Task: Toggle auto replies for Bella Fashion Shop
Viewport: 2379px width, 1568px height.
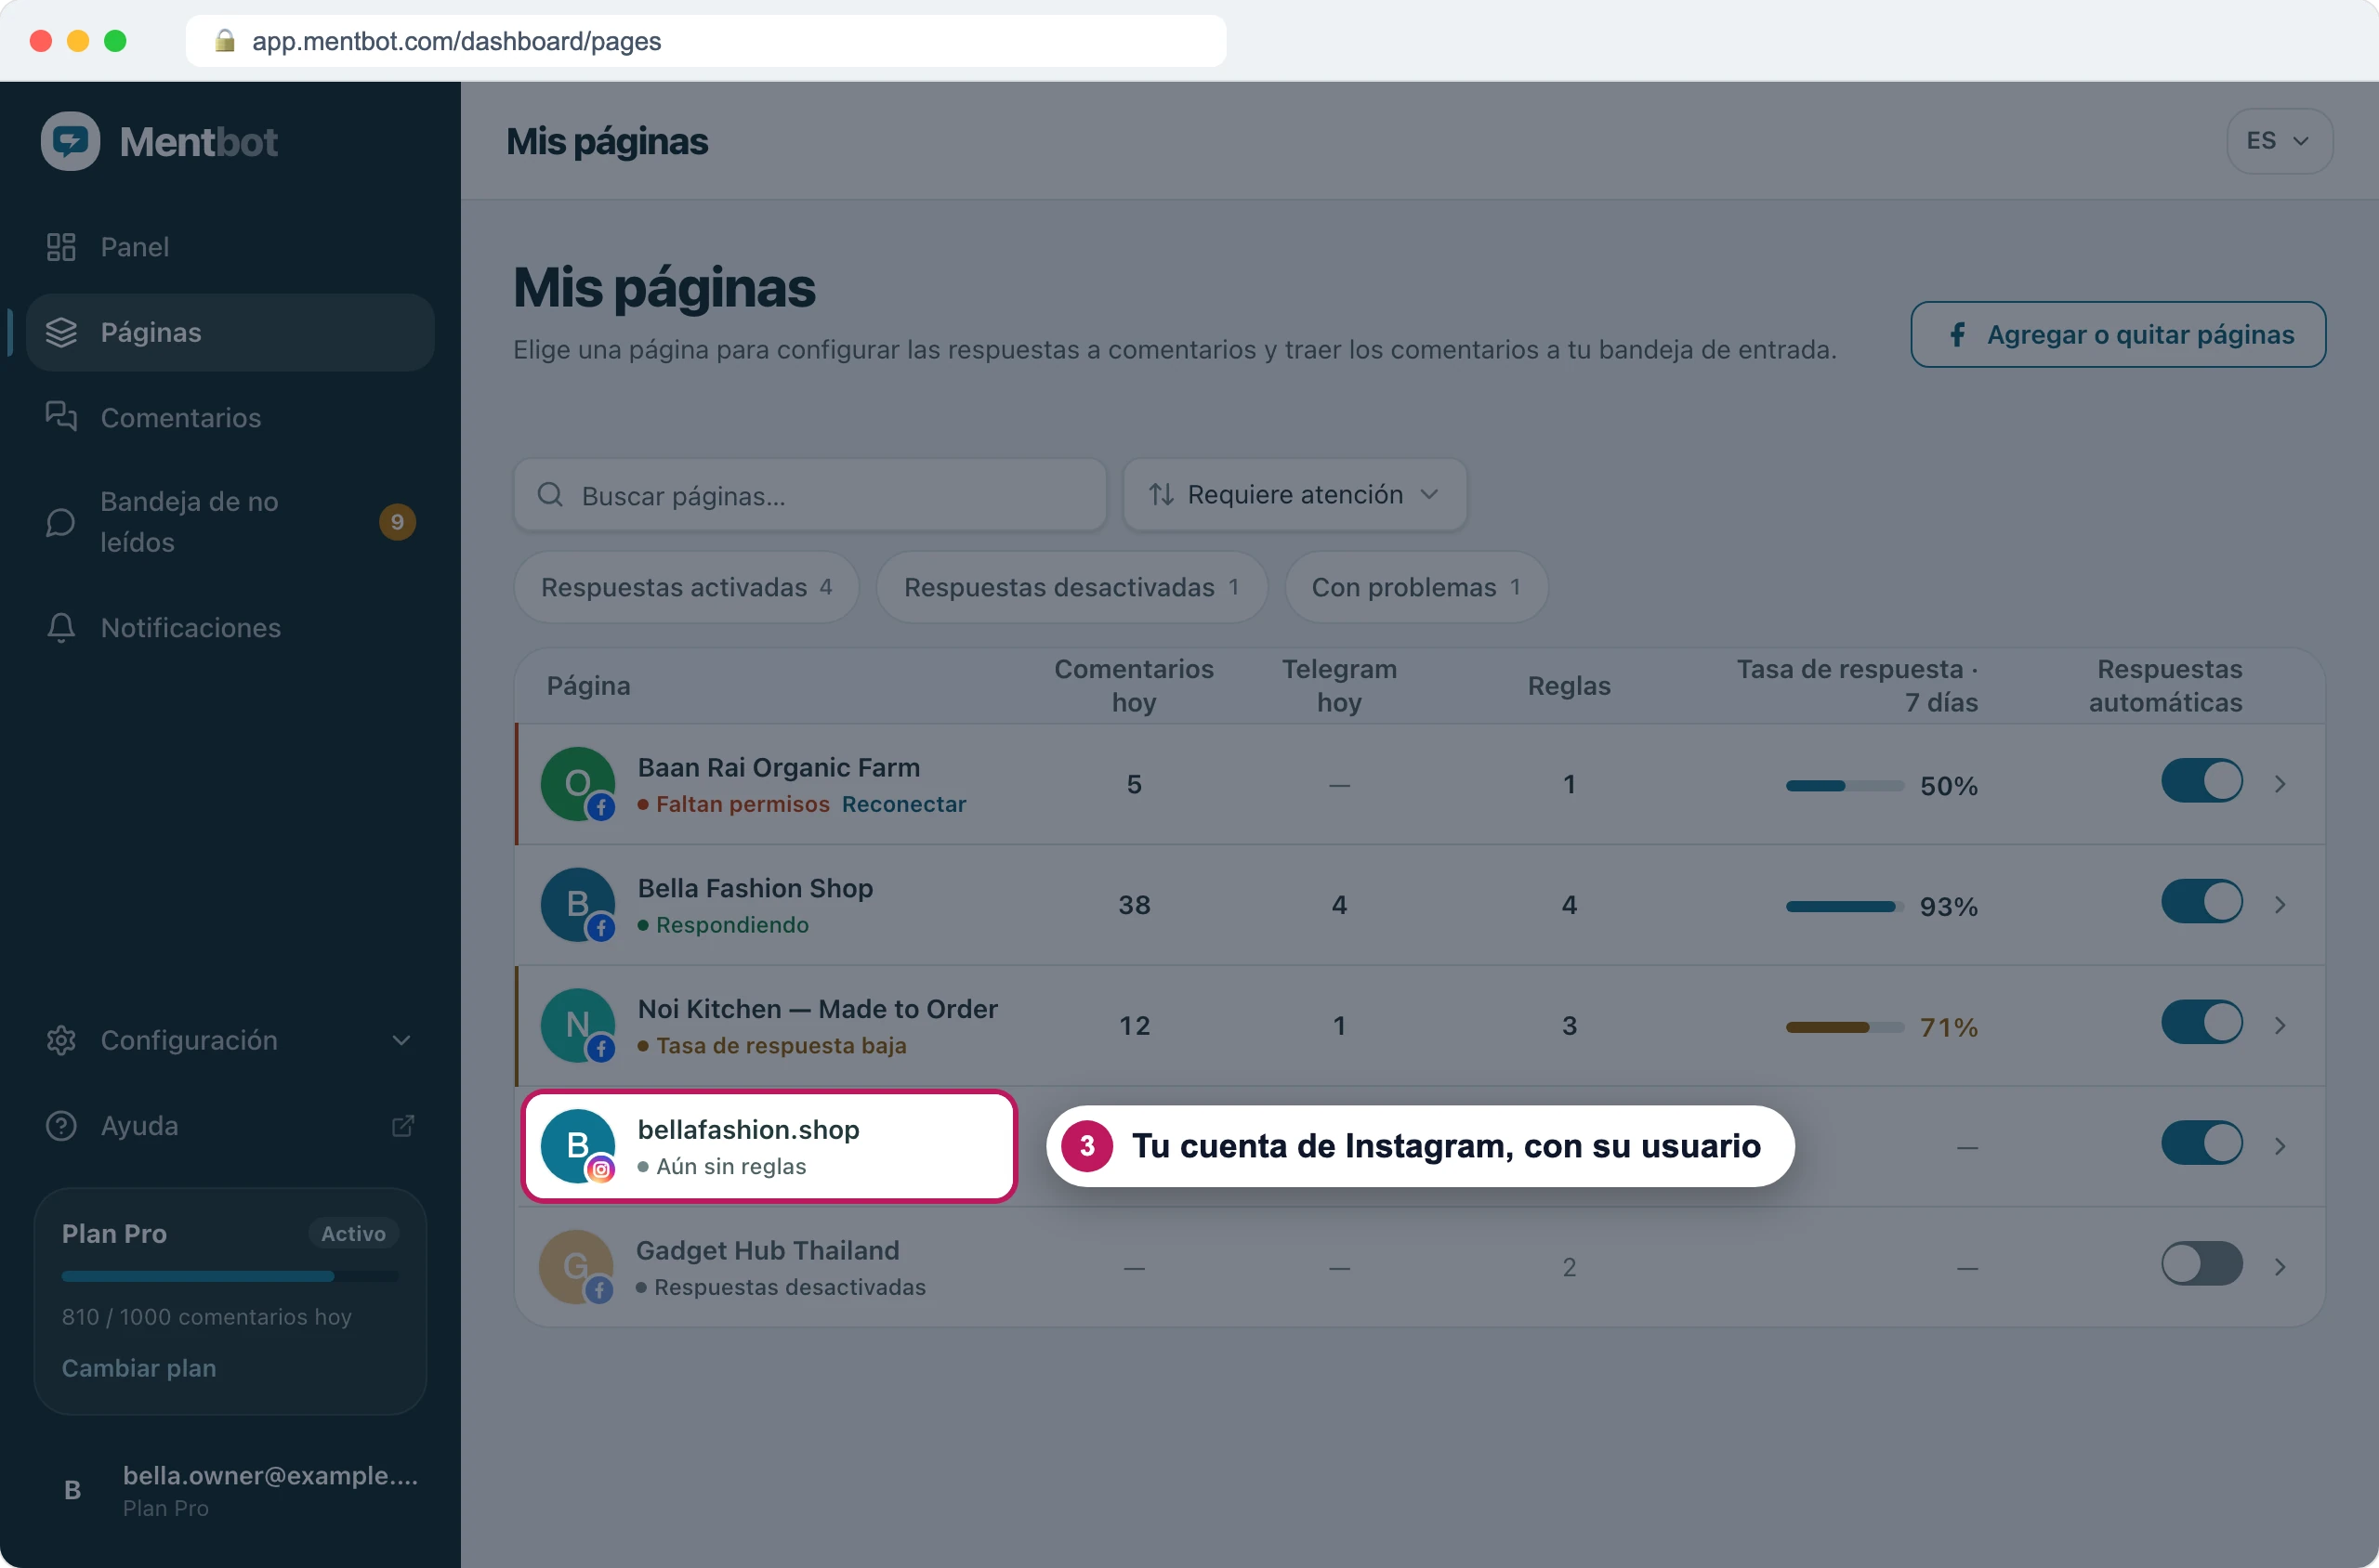Action: click(2202, 902)
